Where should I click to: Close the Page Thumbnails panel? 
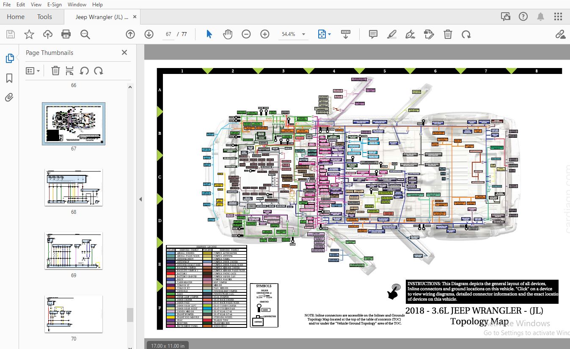124,52
